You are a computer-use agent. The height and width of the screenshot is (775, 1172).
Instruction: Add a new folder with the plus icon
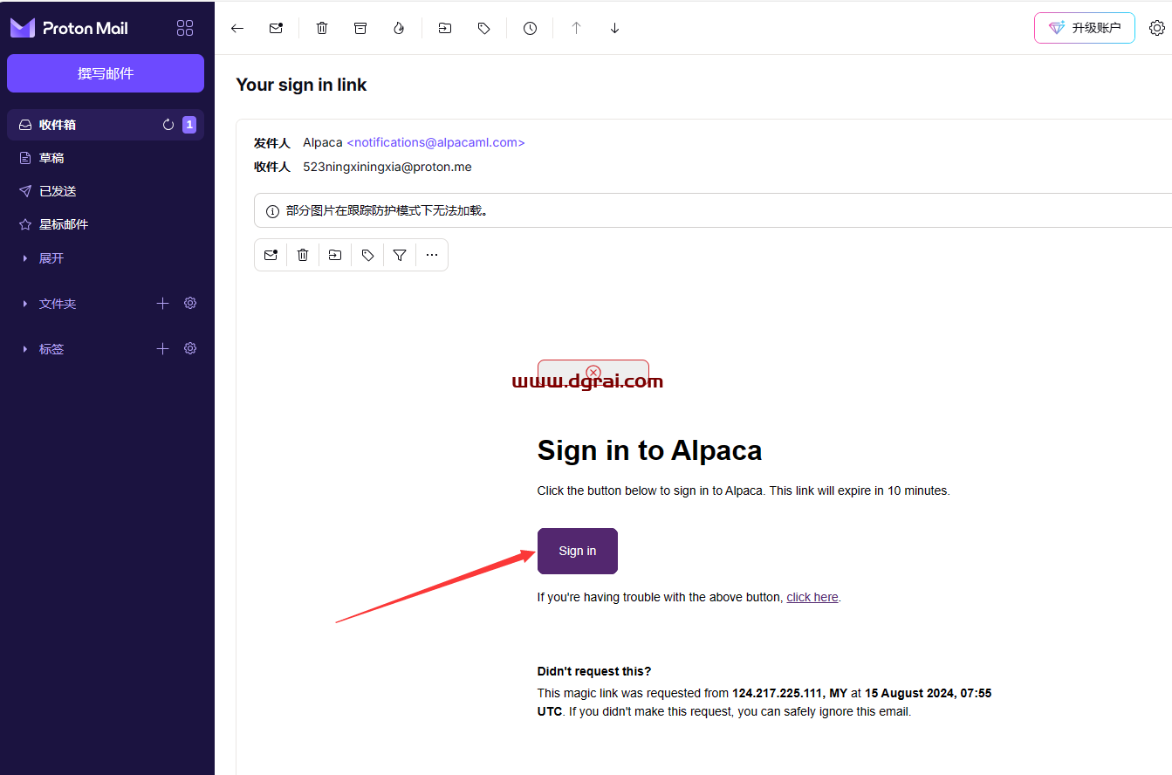(x=162, y=303)
